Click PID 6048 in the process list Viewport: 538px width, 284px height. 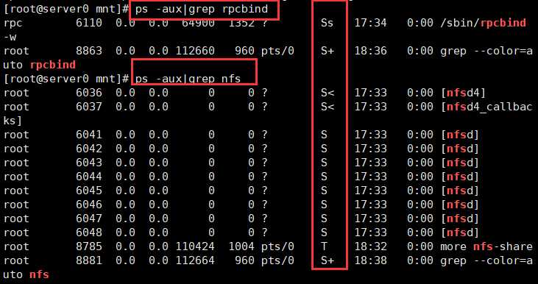(x=89, y=232)
